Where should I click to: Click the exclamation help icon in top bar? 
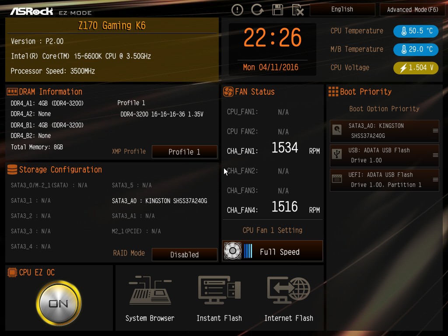point(237,10)
